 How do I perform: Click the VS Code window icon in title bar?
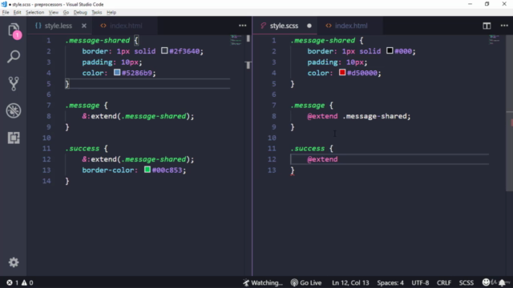coord(4,4)
